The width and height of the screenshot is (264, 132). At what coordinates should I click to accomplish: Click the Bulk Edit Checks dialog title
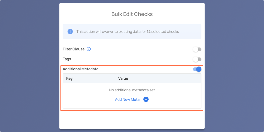coord(132,14)
